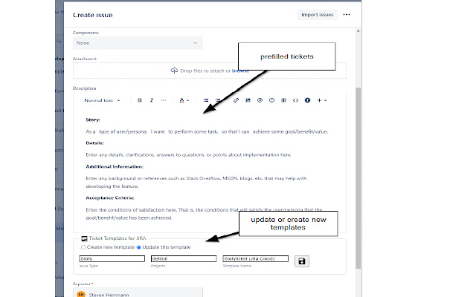Click the Issue Type field containing Story

point(112,259)
